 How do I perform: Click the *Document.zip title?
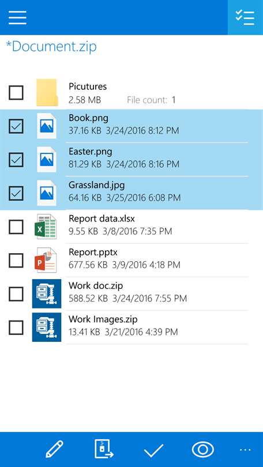pos(51,47)
